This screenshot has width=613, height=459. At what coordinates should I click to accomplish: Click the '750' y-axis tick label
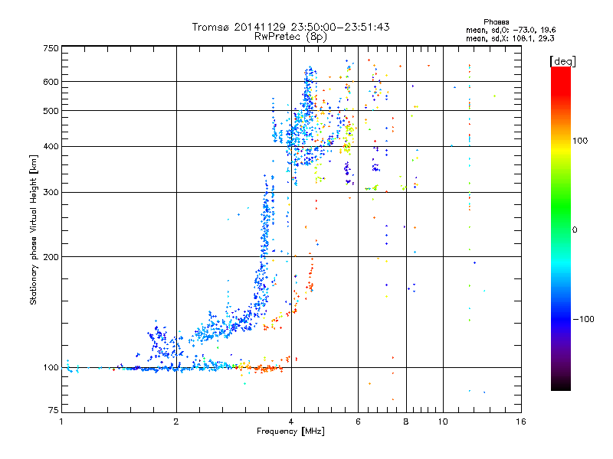[x=51, y=48]
